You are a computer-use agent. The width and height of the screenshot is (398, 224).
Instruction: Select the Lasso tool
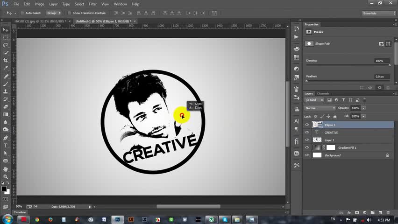pyautogui.click(x=6, y=45)
